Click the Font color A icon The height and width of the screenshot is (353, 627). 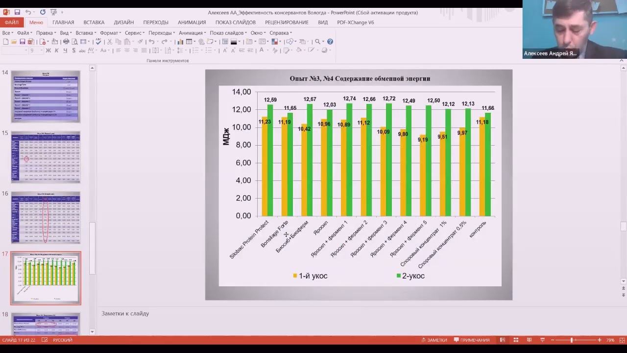(x=262, y=50)
